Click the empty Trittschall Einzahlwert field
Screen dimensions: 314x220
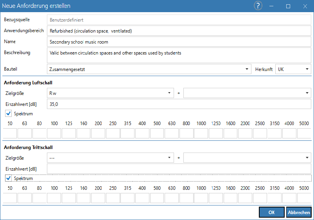pyautogui.click(x=179, y=169)
